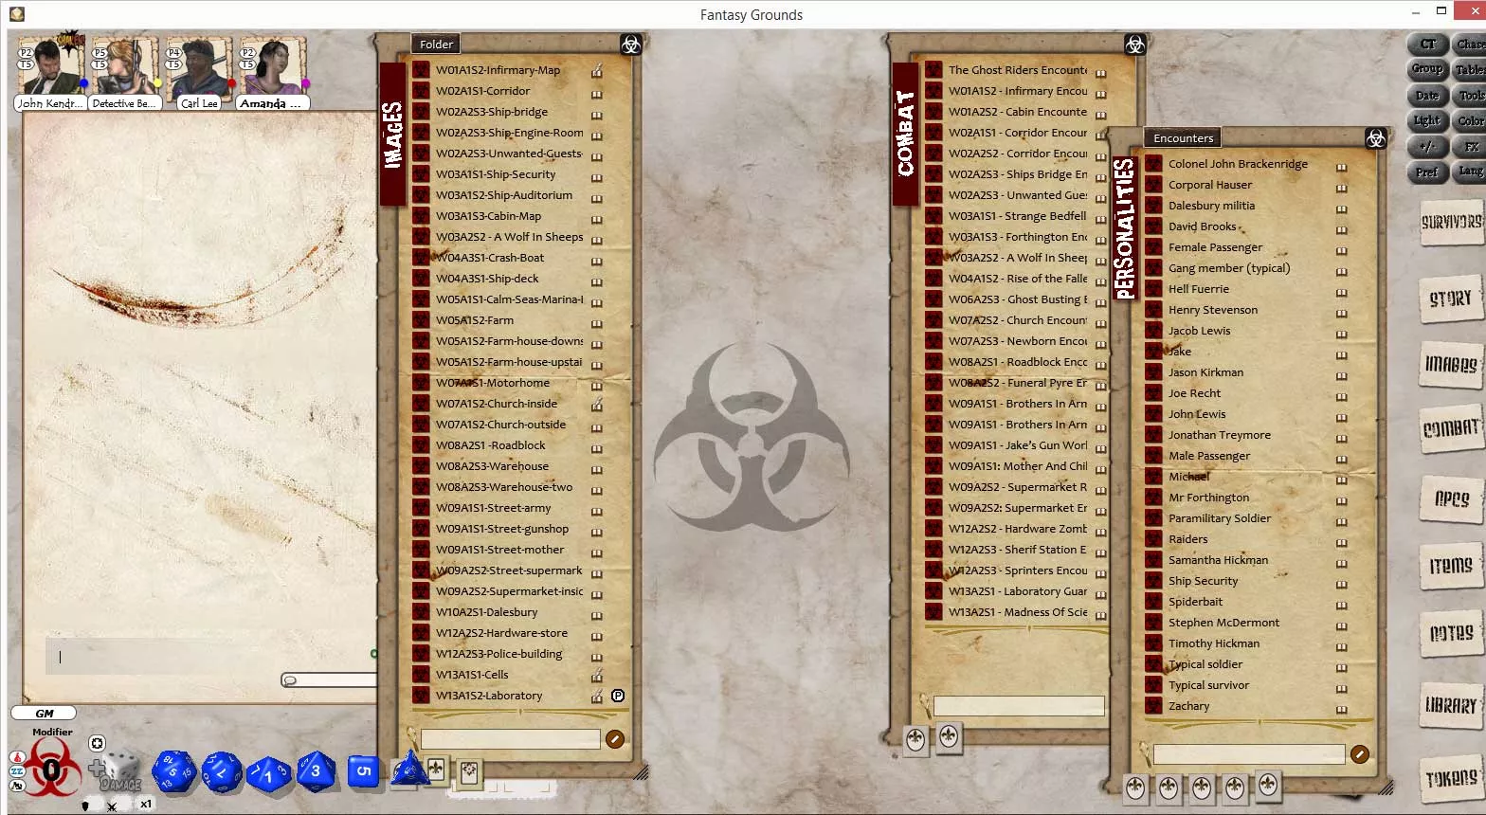This screenshot has height=815, width=1486.
Task: Open the NPCs sidebar panel
Action: click(1451, 498)
